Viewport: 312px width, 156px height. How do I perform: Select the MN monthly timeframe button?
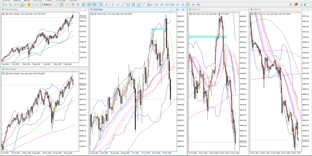(x=199, y=4)
